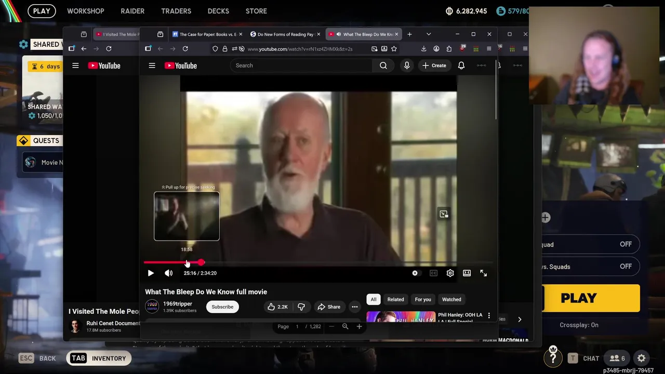Image resolution: width=665 pixels, height=374 pixels.
Task: Select the All filter chip
Action: coord(374,299)
